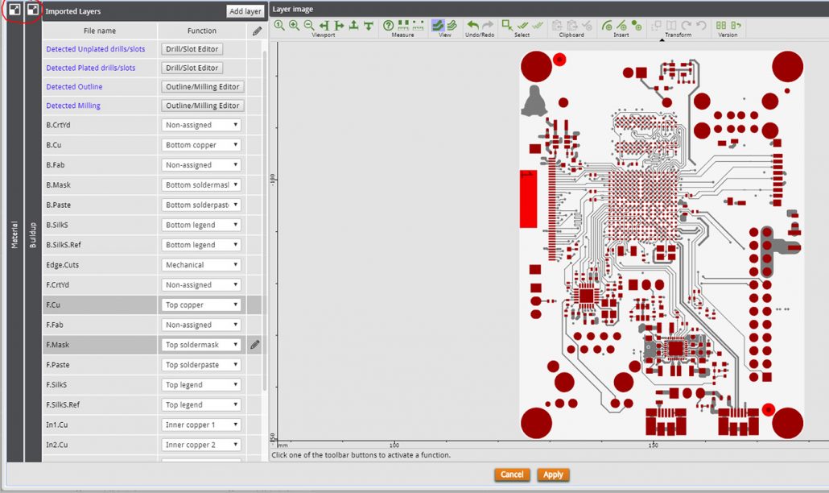Open the Material side tab
Viewport: 829px width, 493px height.
click(x=14, y=235)
